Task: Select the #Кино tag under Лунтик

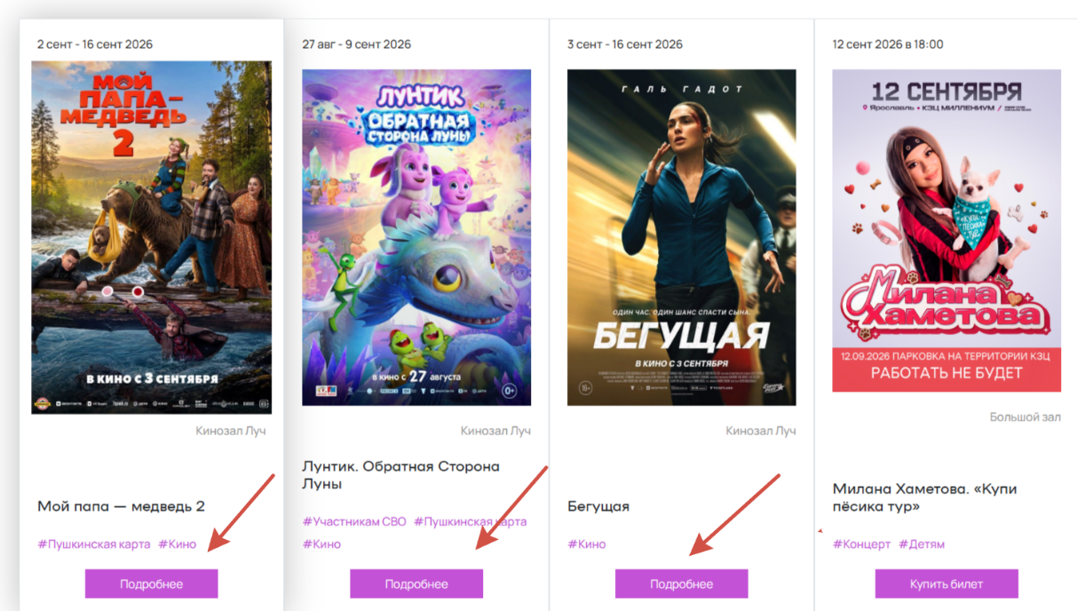Action: tap(321, 544)
